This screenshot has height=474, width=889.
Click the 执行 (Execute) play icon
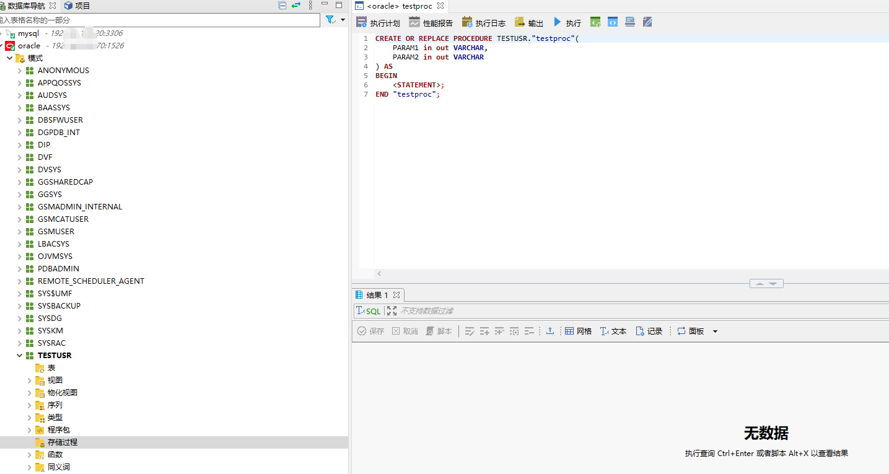(x=557, y=22)
